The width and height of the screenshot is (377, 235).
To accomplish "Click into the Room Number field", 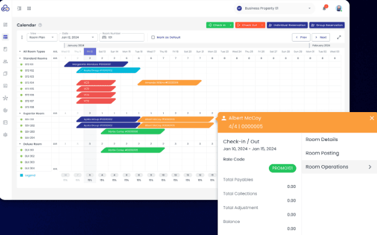I will [121, 37].
